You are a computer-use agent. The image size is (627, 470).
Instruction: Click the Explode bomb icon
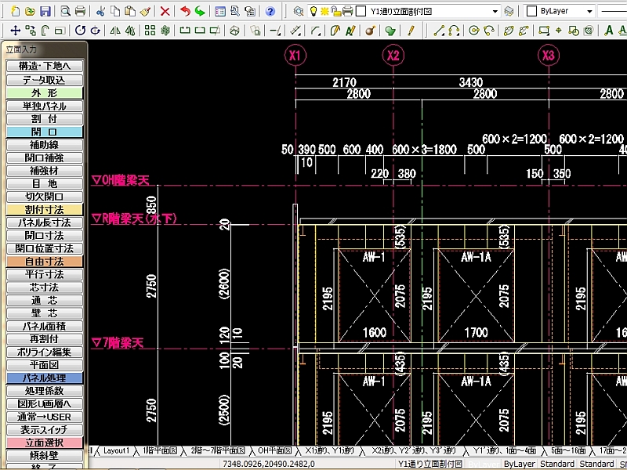click(370, 31)
